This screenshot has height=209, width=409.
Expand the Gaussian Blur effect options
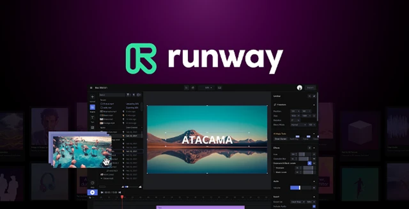coord(314,159)
